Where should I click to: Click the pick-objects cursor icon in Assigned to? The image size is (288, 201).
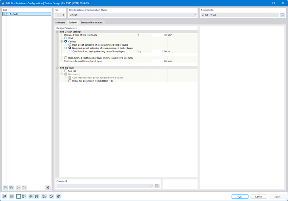click(282, 15)
